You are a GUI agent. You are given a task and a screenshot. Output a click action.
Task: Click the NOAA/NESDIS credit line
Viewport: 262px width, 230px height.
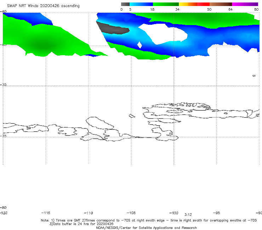pos(146,228)
